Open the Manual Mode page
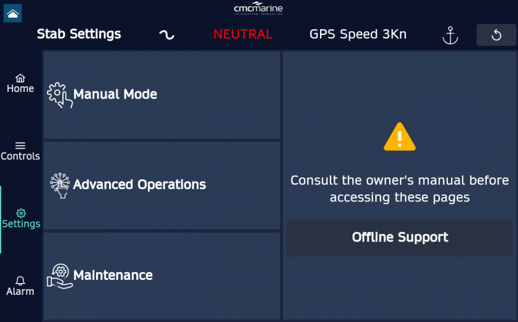 click(x=162, y=95)
